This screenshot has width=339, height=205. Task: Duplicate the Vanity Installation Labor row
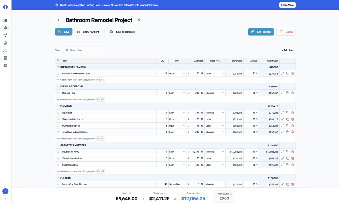288,158
